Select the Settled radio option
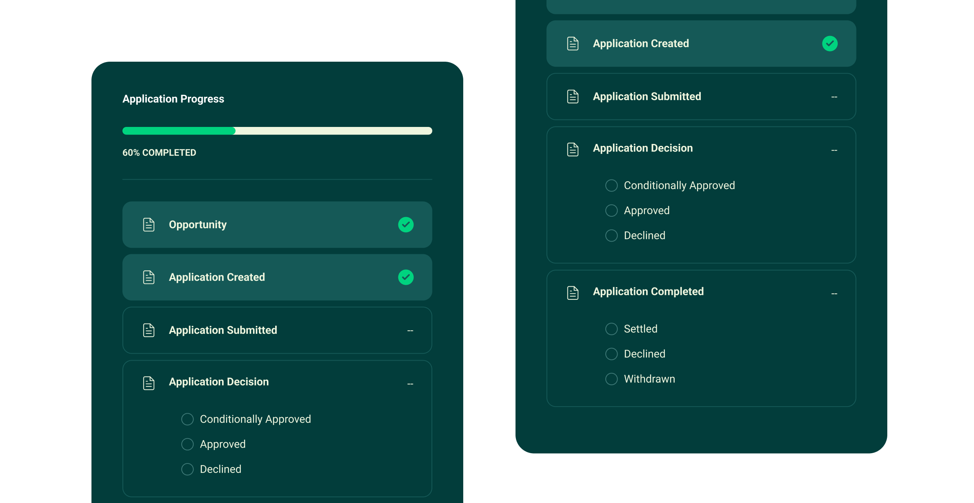This screenshot has height=503, width=974. (611, 329)
